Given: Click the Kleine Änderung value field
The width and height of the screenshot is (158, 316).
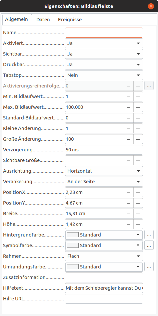Looking at the screenshot, I should pos(94,128).
